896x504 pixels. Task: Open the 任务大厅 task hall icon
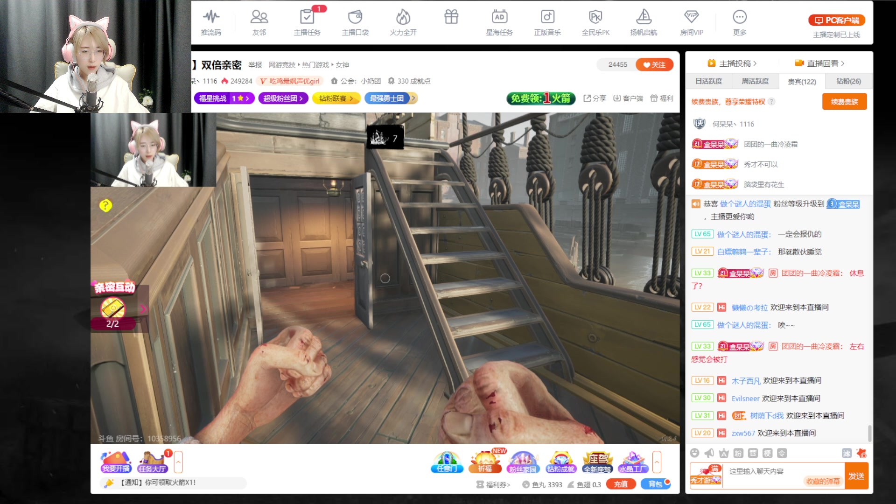(153, 462)
